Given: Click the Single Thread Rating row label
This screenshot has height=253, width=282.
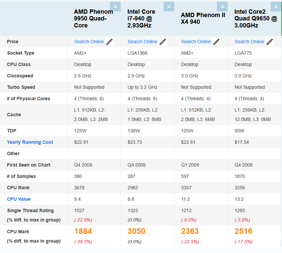Looking at the screenshot, I should pos(31,210).
